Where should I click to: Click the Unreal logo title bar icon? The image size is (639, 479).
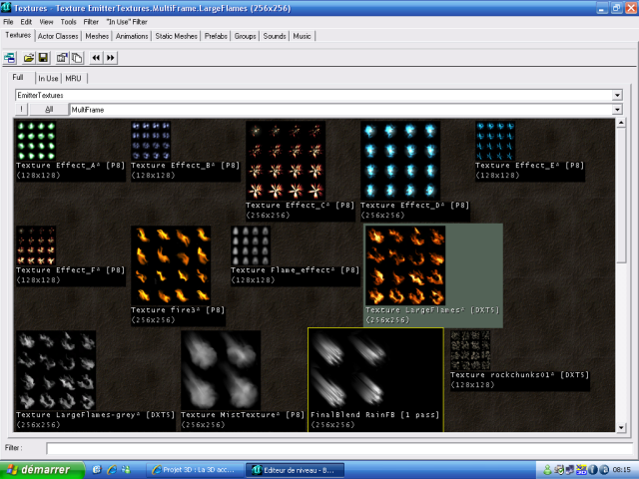coord(6,7)
